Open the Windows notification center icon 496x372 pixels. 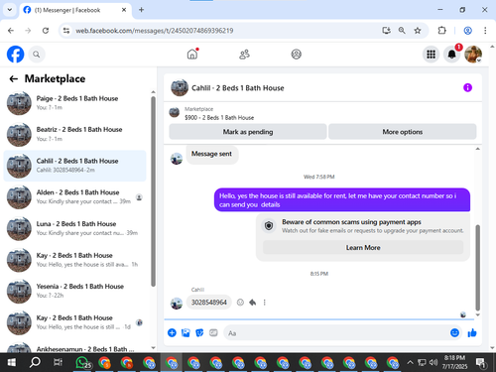tap(481, 363)
